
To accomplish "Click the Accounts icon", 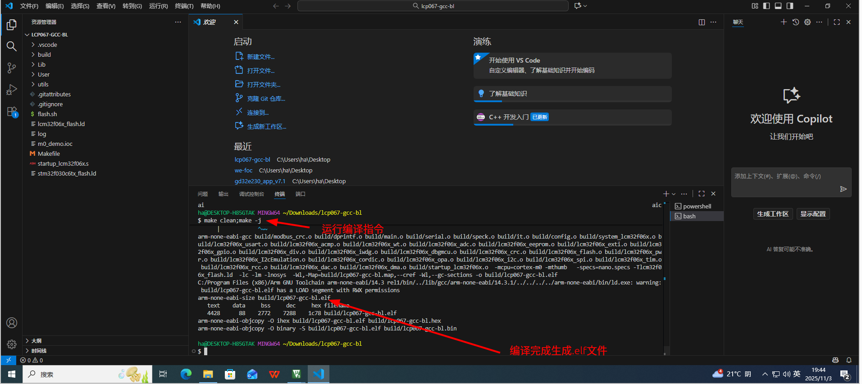I will pyautogui.click(x=12, y=323).
